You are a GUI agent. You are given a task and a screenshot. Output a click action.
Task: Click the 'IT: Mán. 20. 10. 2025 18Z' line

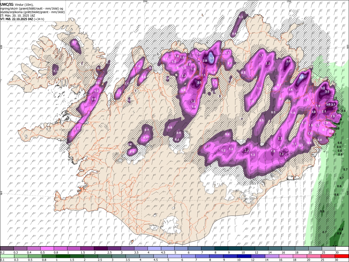tap(18, 16)
